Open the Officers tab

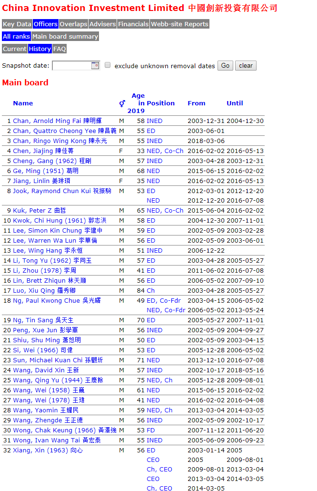coord(45,24)
